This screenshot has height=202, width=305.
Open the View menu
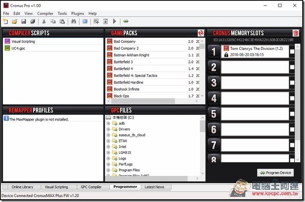click(x=28, y=14)
